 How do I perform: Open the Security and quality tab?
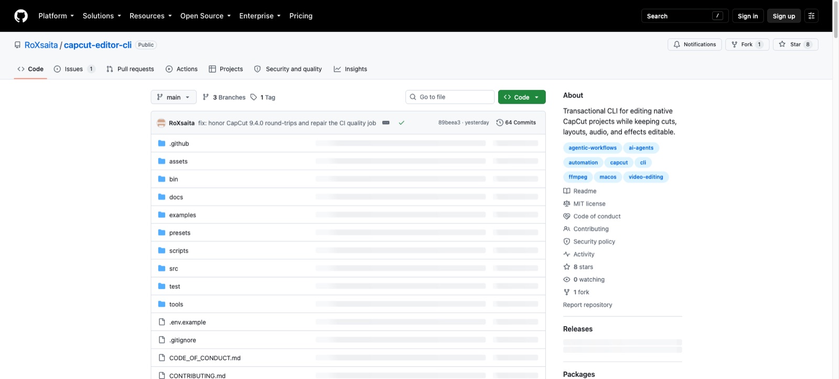tap(288, 69)
